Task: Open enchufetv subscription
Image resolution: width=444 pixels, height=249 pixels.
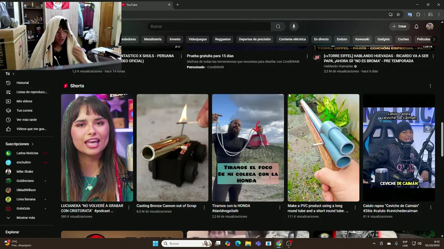Action: (27, 163)
